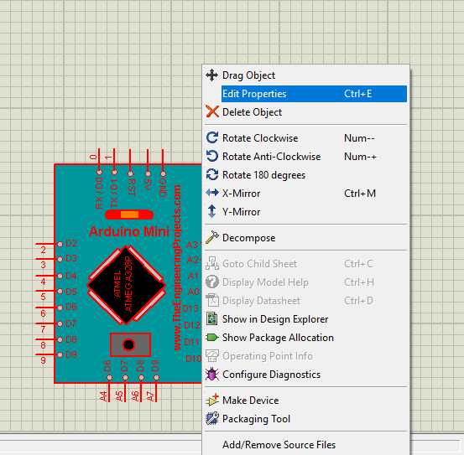Screen dimensions: 464x455
Task: Select X-Mirror menu entry
Action: 306,194
